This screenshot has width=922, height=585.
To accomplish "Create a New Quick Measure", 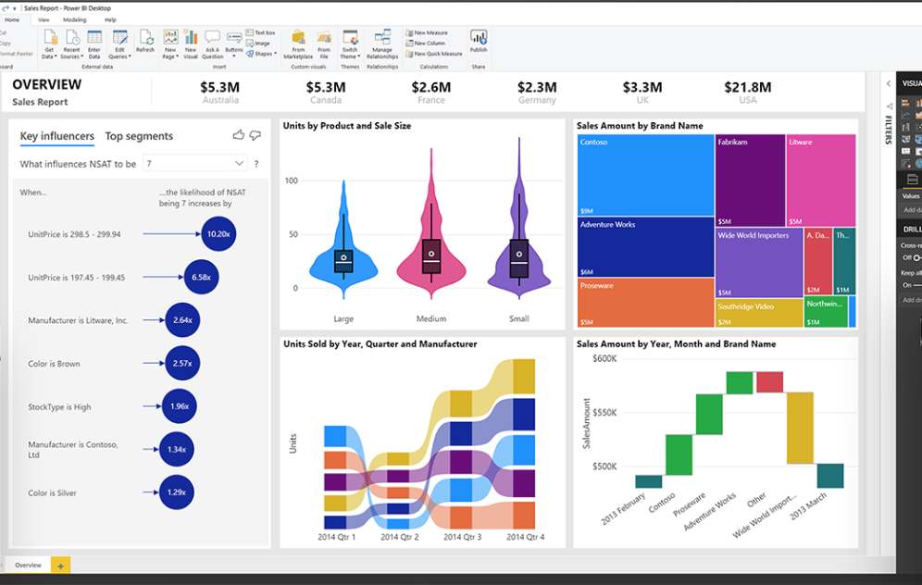I will (434, 54).
